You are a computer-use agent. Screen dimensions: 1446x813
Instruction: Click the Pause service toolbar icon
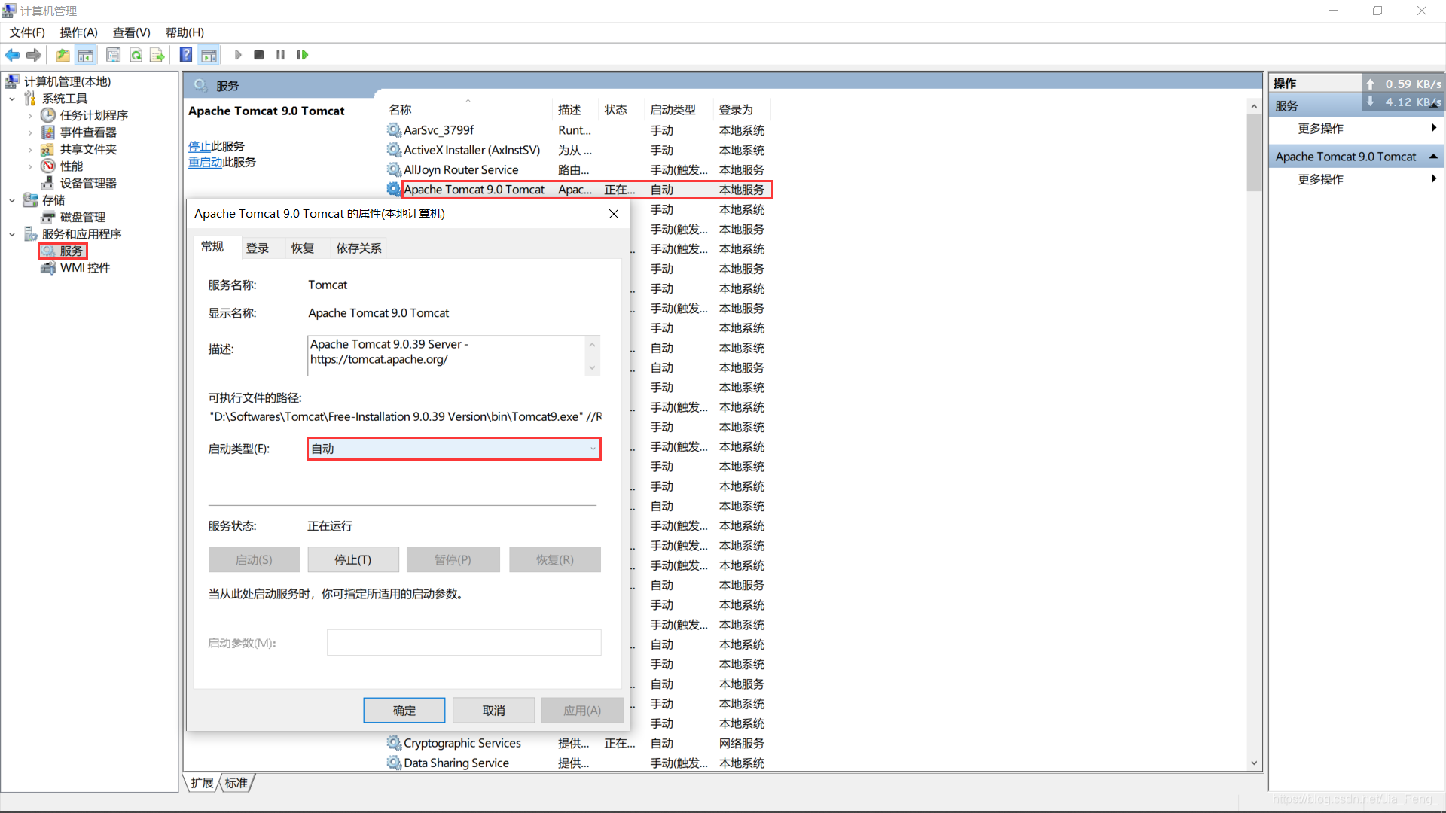click(x=280, y=55)
